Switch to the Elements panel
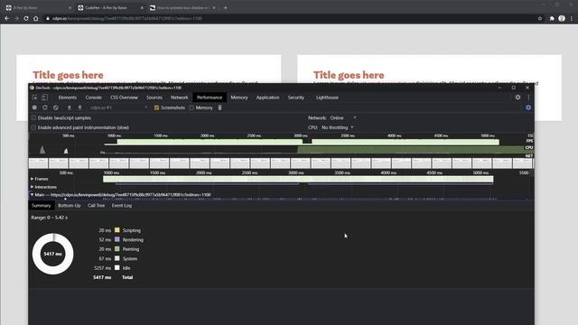The image size is (578, 325). [68, 97]
